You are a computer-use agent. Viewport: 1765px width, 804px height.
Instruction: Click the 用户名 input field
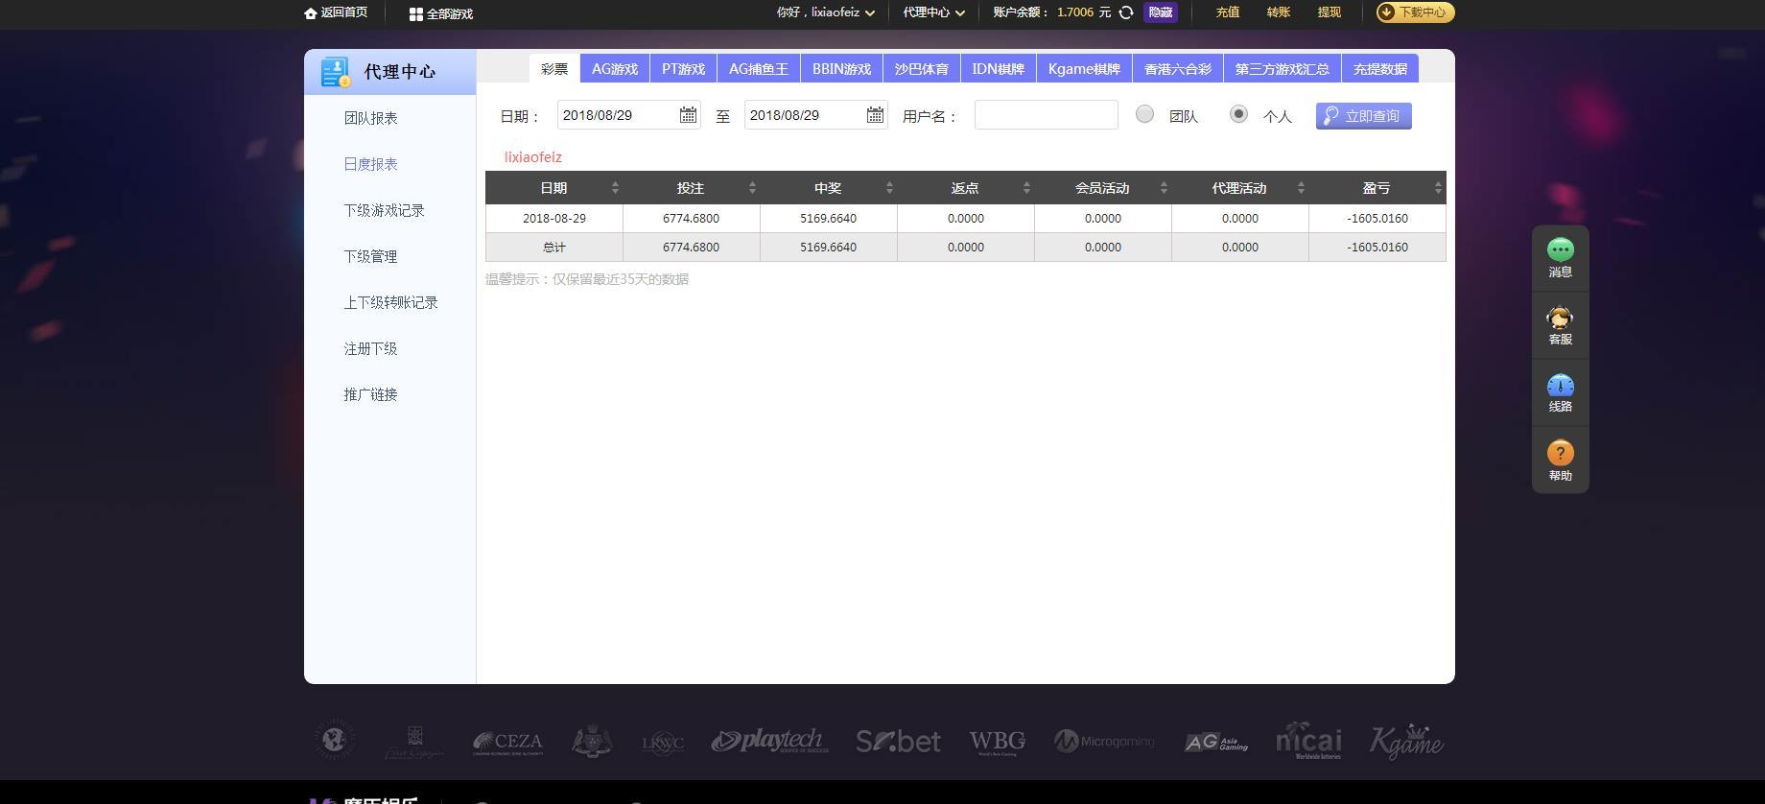(x=1047, y=115)
